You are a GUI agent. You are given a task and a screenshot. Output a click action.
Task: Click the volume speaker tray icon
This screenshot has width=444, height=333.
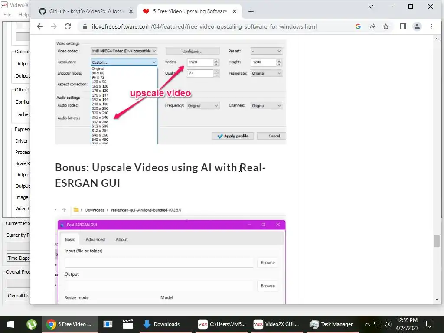[x=388, y=324]
